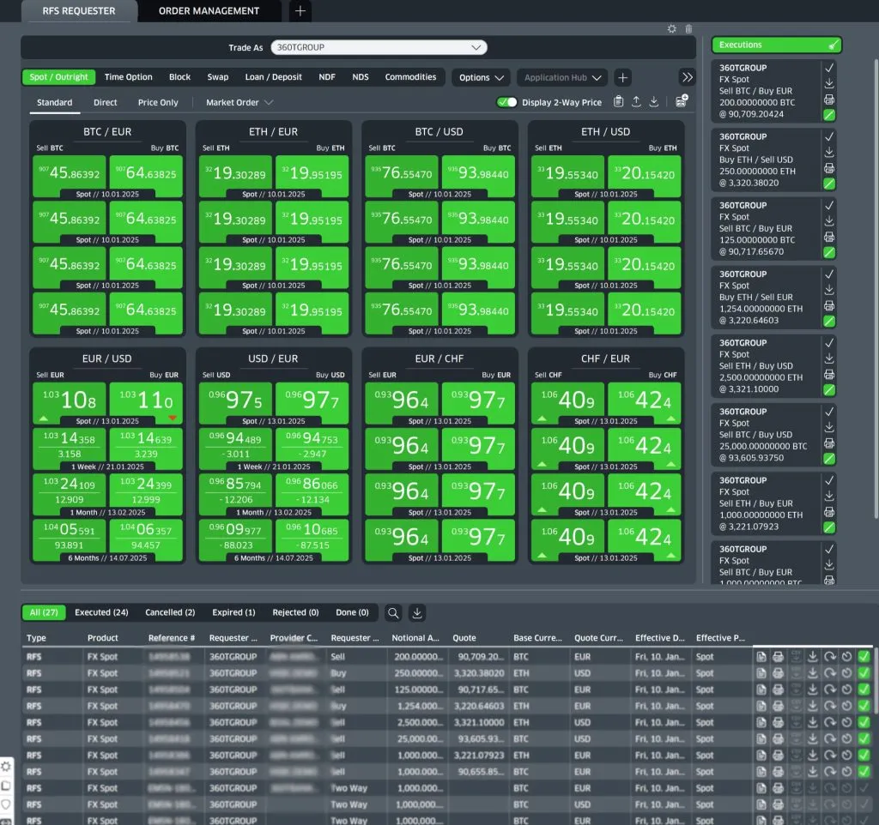879x825 pixels.
Task: Click the upload arrow icon in the Standard toolbar
Action: coord(636,101)
